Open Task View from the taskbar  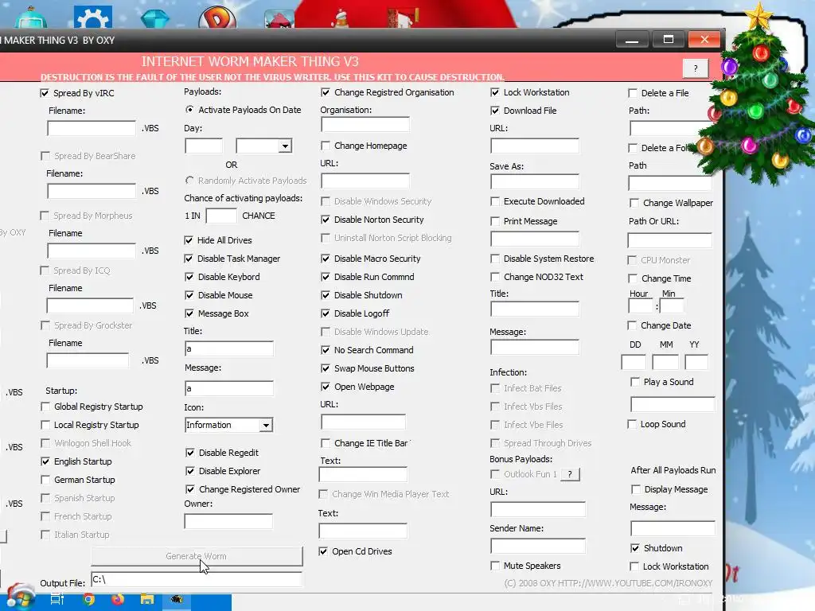tap(57, 600)
